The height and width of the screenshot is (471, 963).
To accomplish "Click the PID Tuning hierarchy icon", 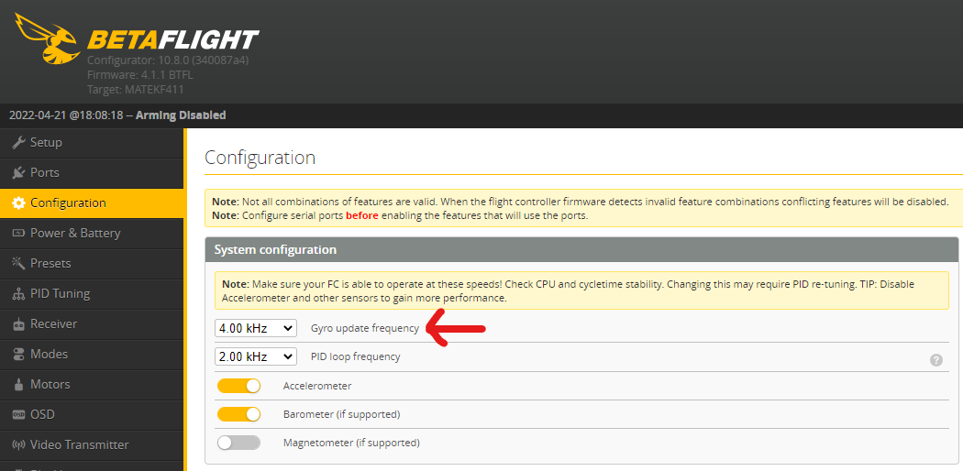I will [19, 294].
